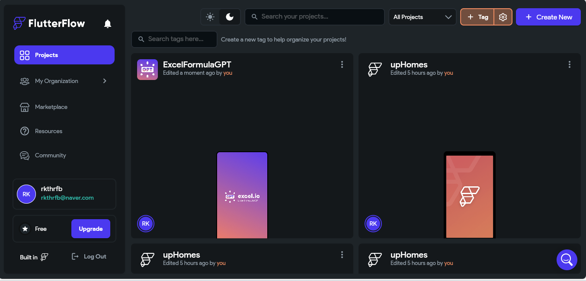Click the Log Out arrow icon
Image resolution: width=586 pixels, height=281 pixels.
[x=75, y=256]
